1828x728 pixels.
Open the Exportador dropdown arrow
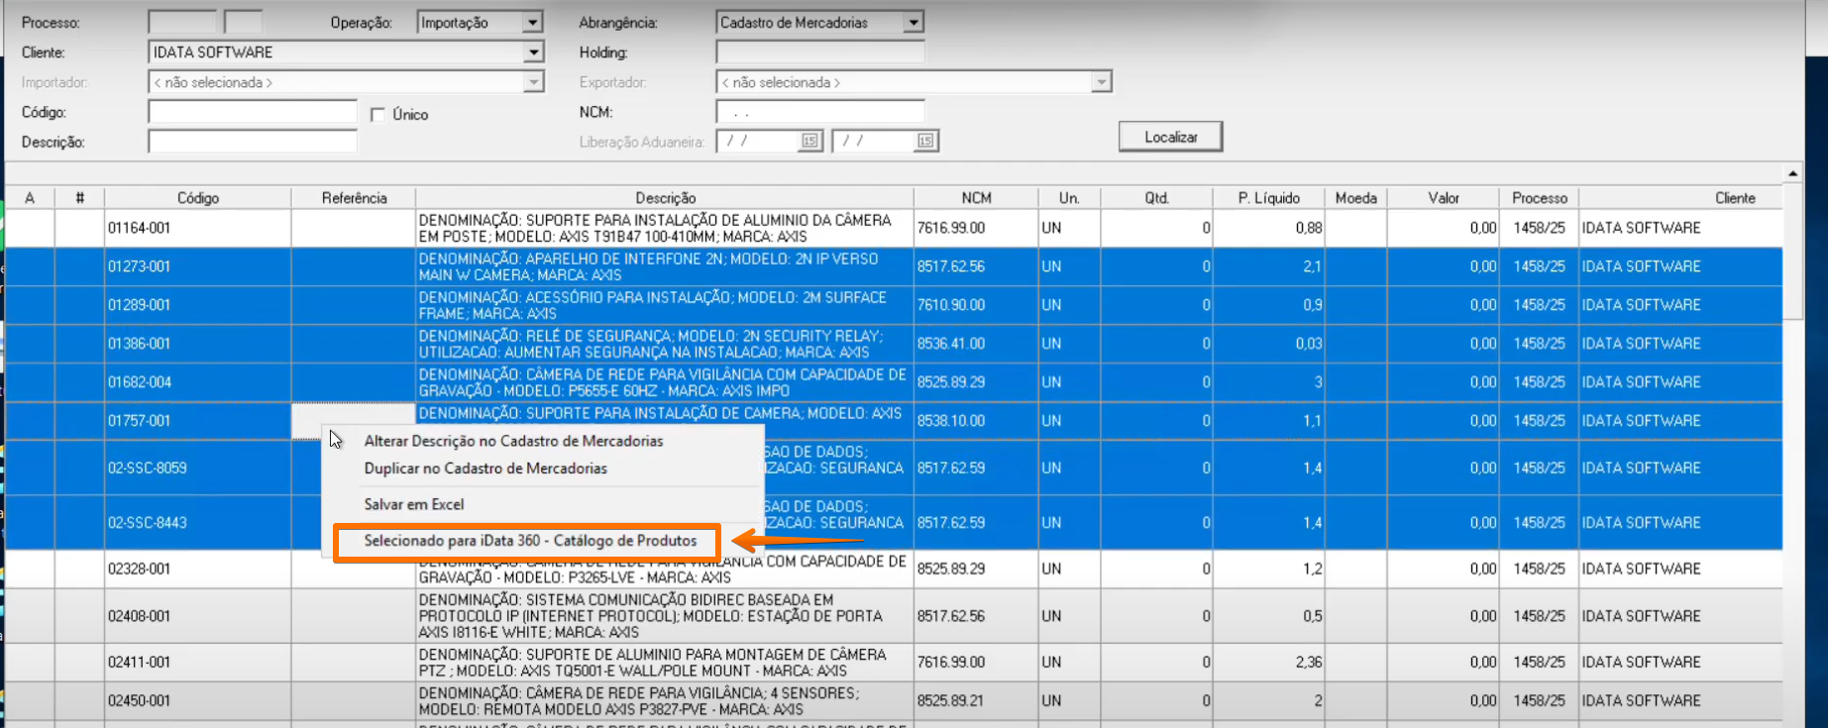[x=1101, y=82]
